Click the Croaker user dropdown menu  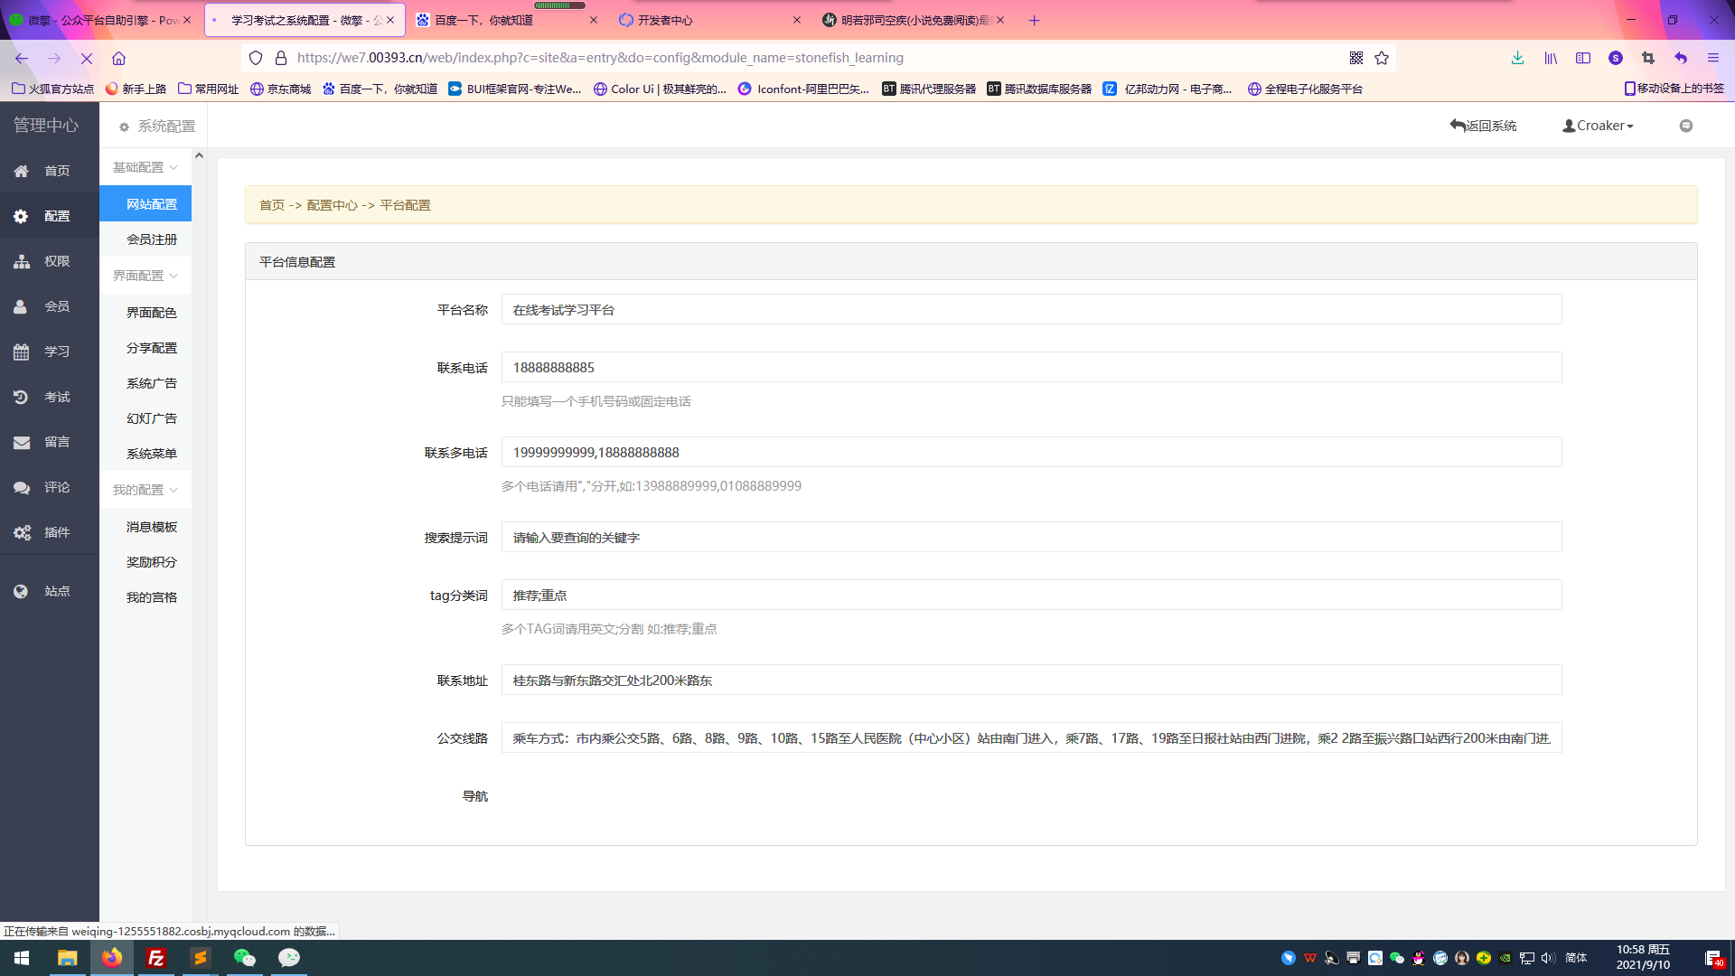click(x=1598, y=125)
